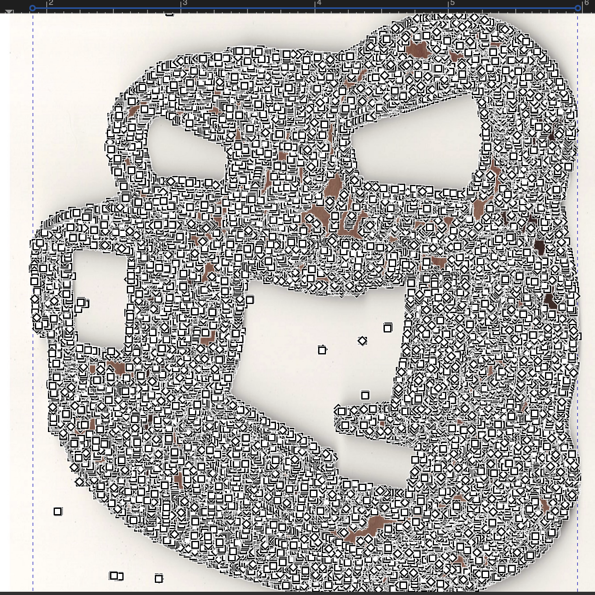Select the right blue circular handle on the ruler
This screenshot has width=595, height=595.
click(579, 7)
